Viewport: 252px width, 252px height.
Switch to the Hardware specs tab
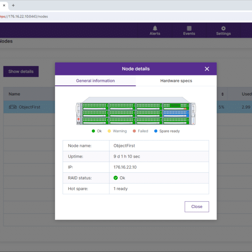pos(176,81)
